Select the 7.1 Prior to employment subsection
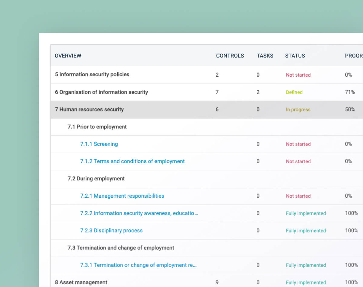Viewport: 363px width, 287px height. click(x=97, y=127)
